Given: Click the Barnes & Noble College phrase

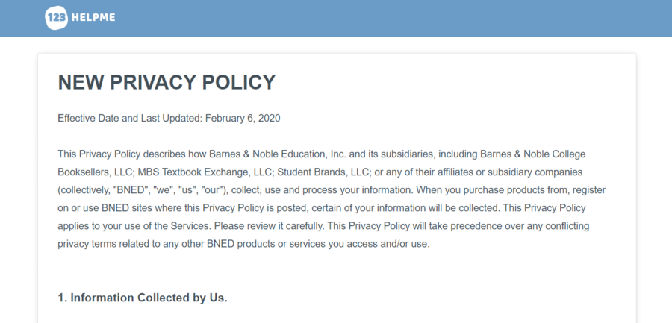Looking at the screenshot, I should click(532, 154).
